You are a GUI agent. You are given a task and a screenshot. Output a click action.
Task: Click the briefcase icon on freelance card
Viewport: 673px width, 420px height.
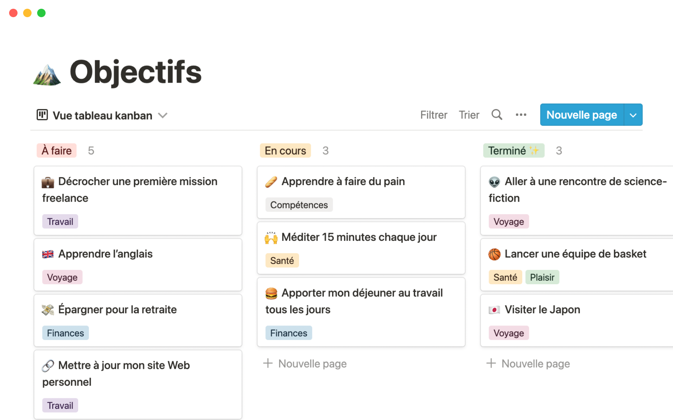coord(48,182)
